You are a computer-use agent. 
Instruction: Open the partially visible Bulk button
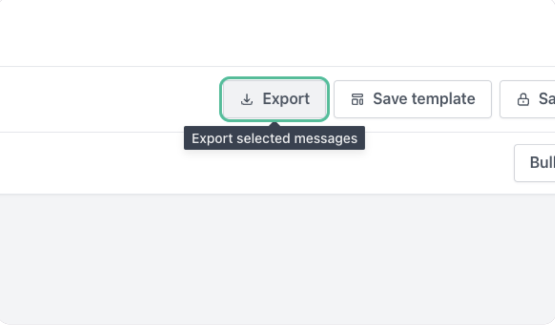(x=535, y=163)
